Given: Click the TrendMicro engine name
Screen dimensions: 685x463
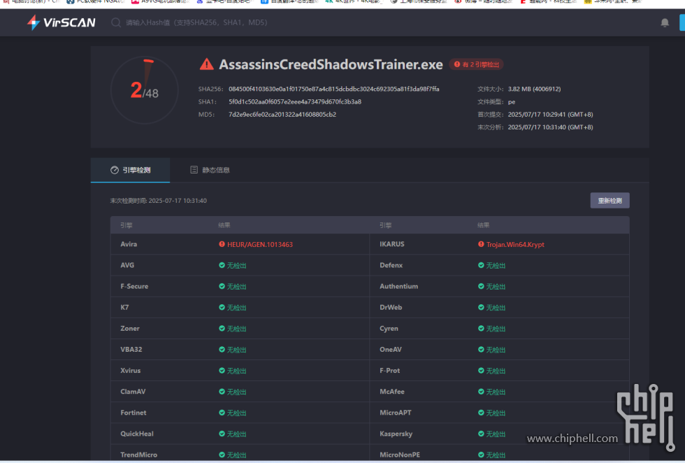Looking at the screenshot, I should click(138, 455).
